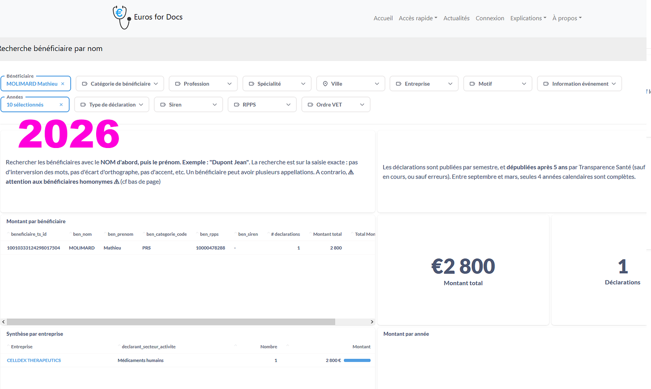Sort by the beneficiaire_ts_id column header
This screenshot has width=651, height=389.
tap(29, 234)
